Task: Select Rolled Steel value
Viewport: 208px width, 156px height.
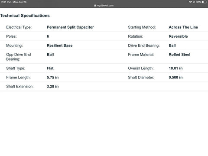Action: (179, 55)
